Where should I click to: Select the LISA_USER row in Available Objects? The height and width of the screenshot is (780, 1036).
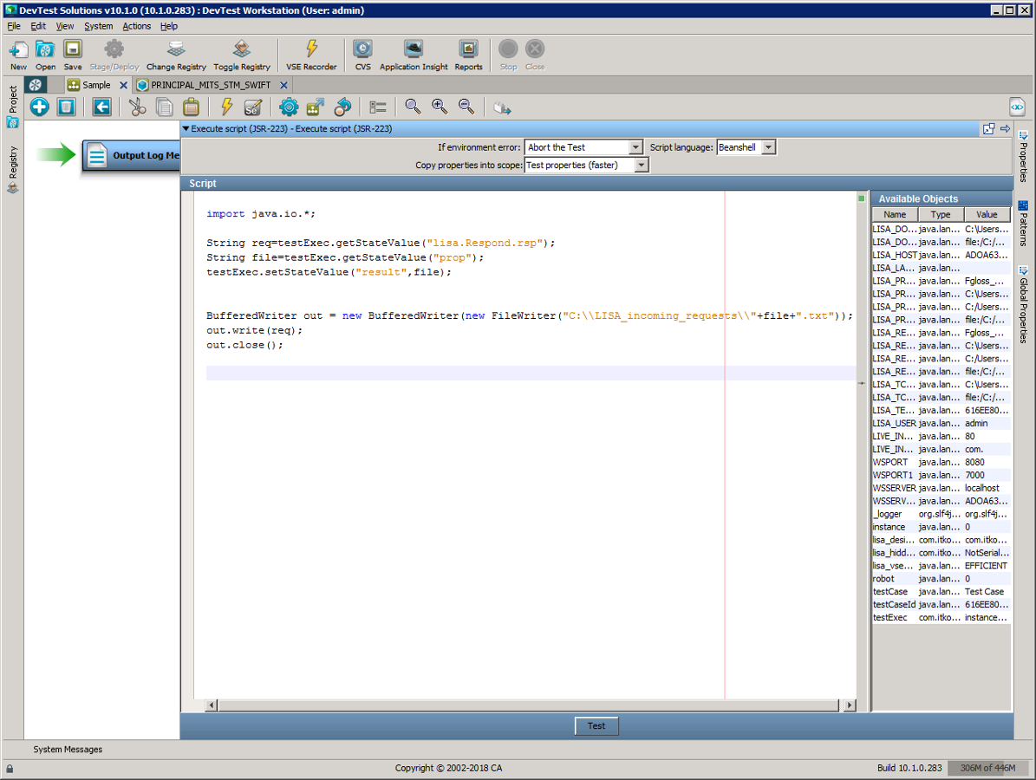(941, 423)
